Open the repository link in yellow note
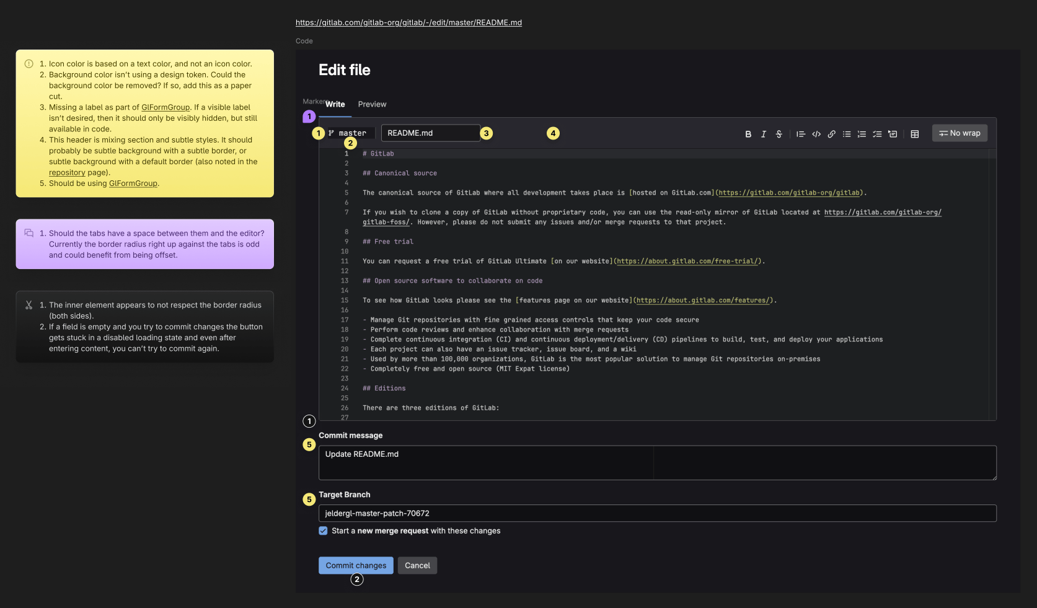Viewport: 1037px width, 608px height. coord(67,173)
